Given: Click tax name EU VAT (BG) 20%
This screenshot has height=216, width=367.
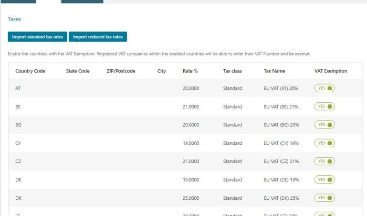Looking at the screenshot, I should [282, 125].
